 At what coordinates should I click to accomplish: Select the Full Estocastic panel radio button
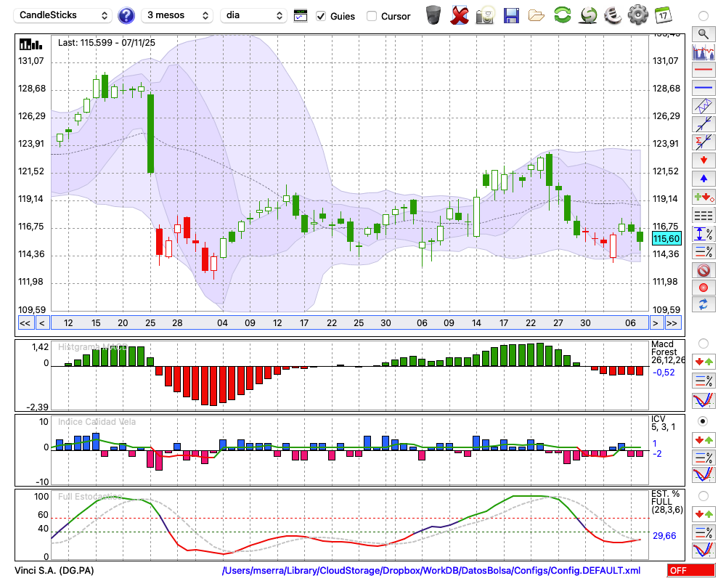click(x=703, y=496)
